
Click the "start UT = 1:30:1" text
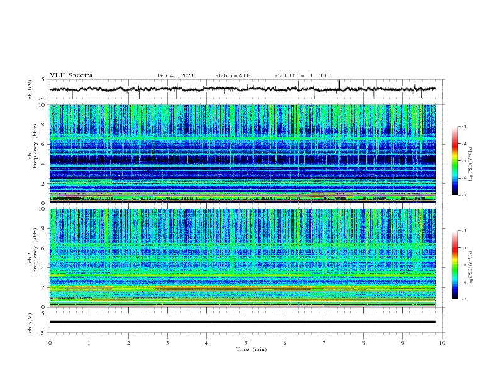pos(304,75)
